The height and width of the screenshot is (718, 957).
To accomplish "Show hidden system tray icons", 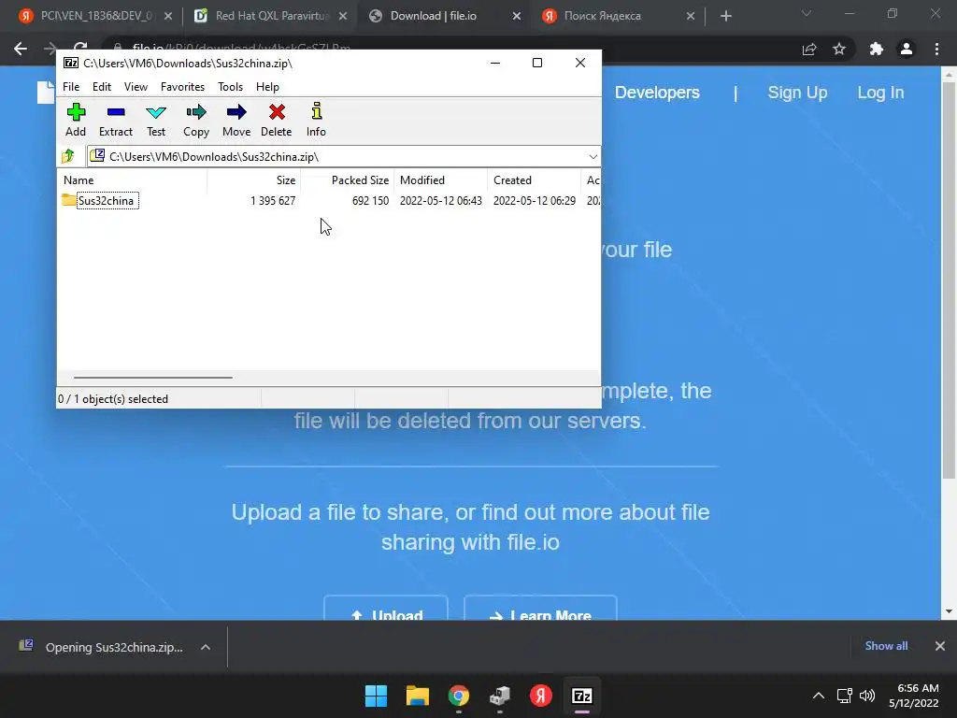I will tap(819, 696).
